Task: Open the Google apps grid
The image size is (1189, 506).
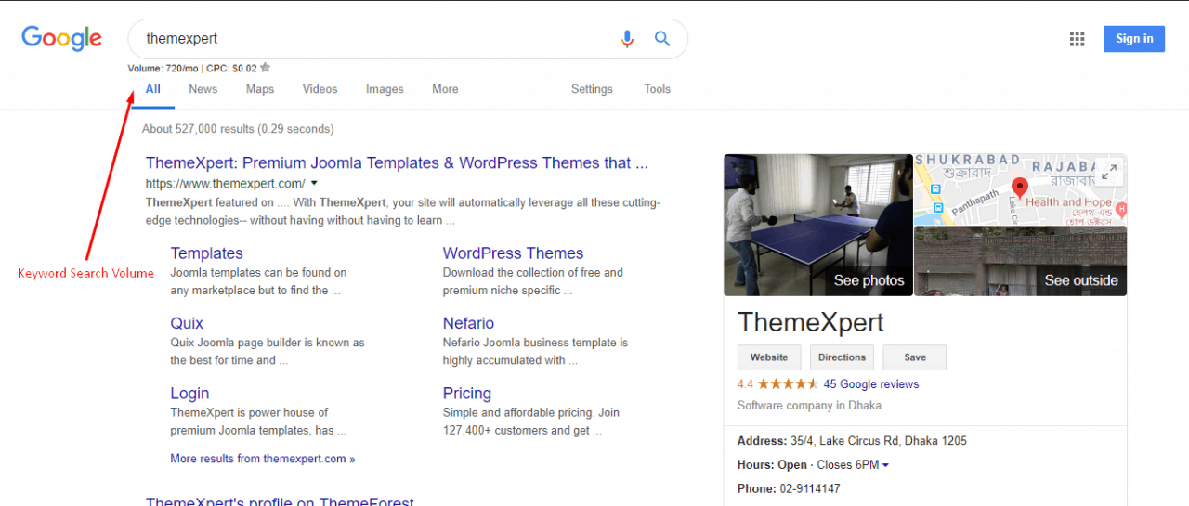Action: click(1078, 39)
